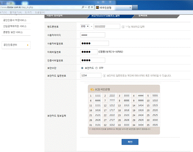This screenshot has width=193, height=152.
Task: Click security card cell number 21 with 2121
Action: coord(98,115)
